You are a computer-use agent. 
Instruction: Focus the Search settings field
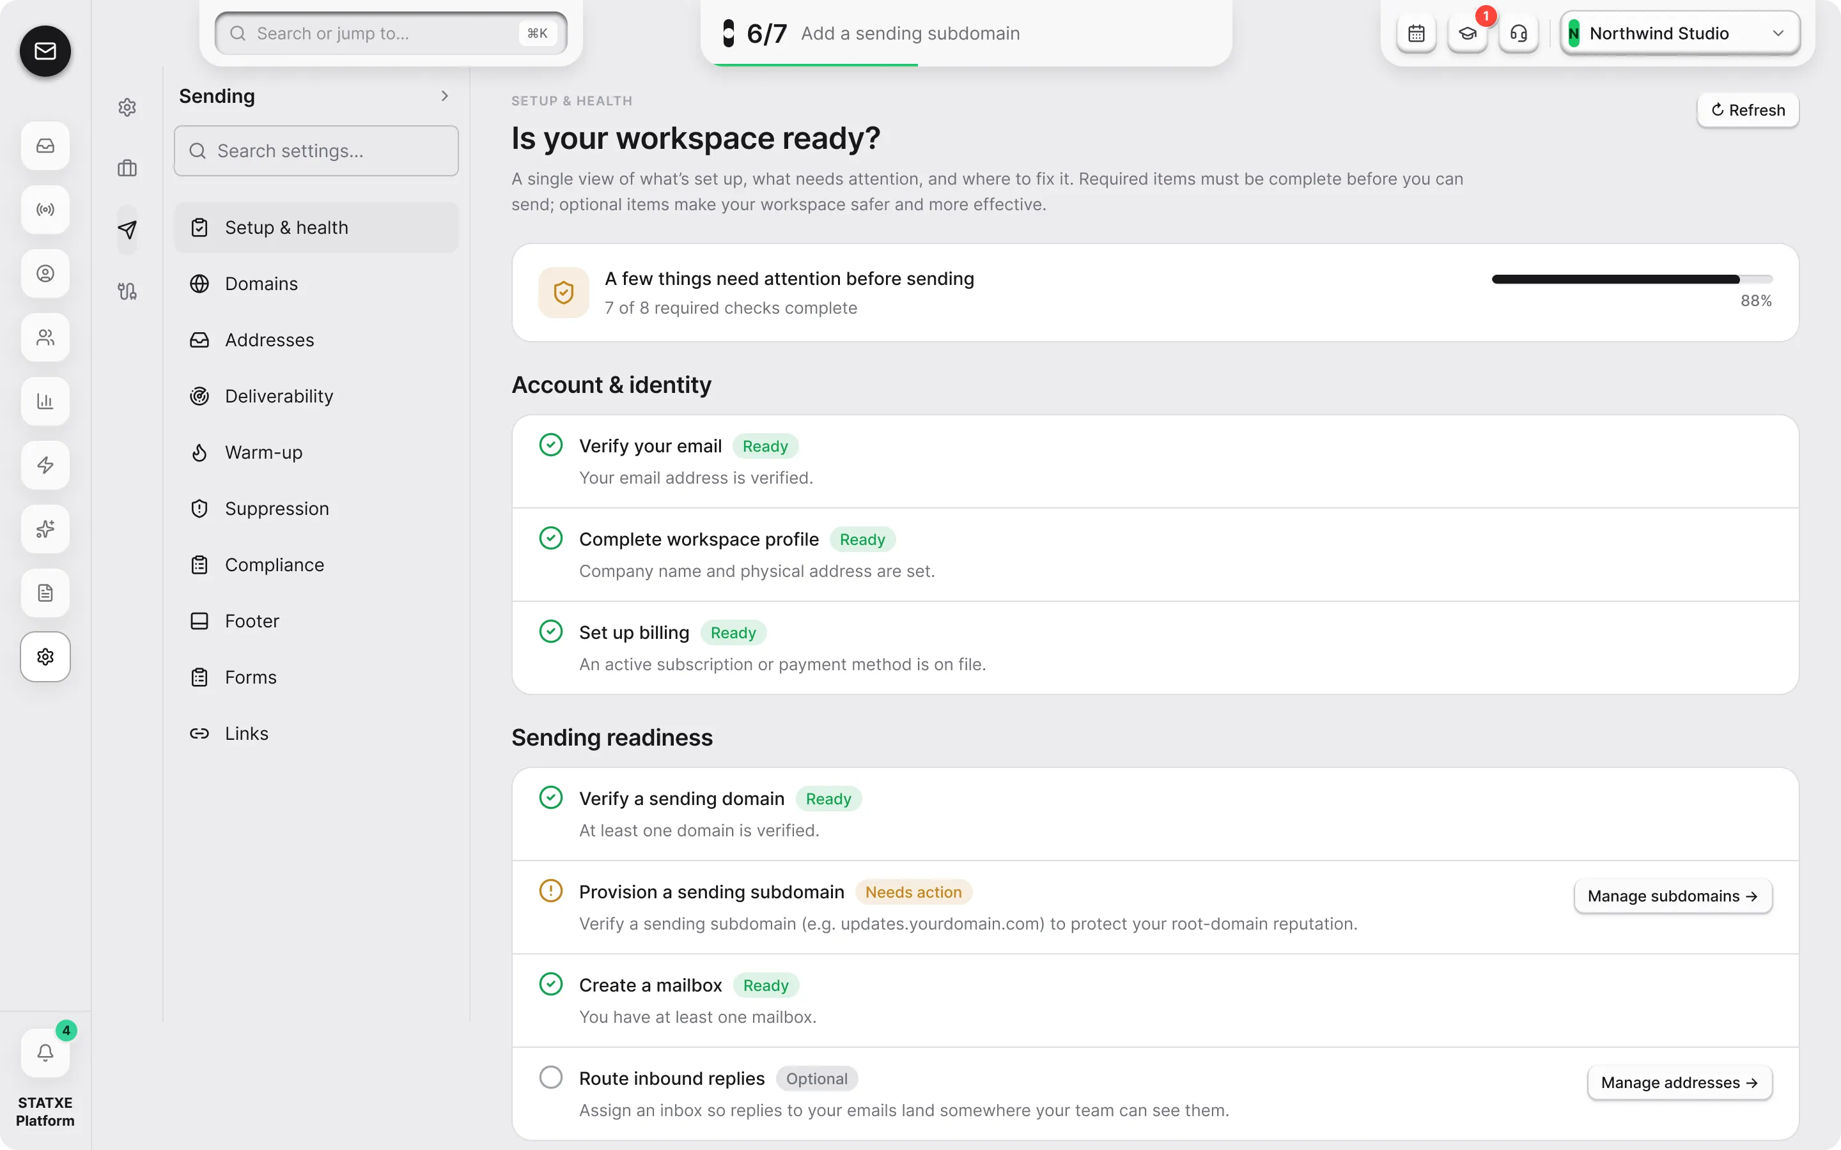[x=316, y=151]
